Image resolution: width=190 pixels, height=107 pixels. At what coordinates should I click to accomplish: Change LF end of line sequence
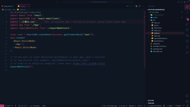pos(145,106)
